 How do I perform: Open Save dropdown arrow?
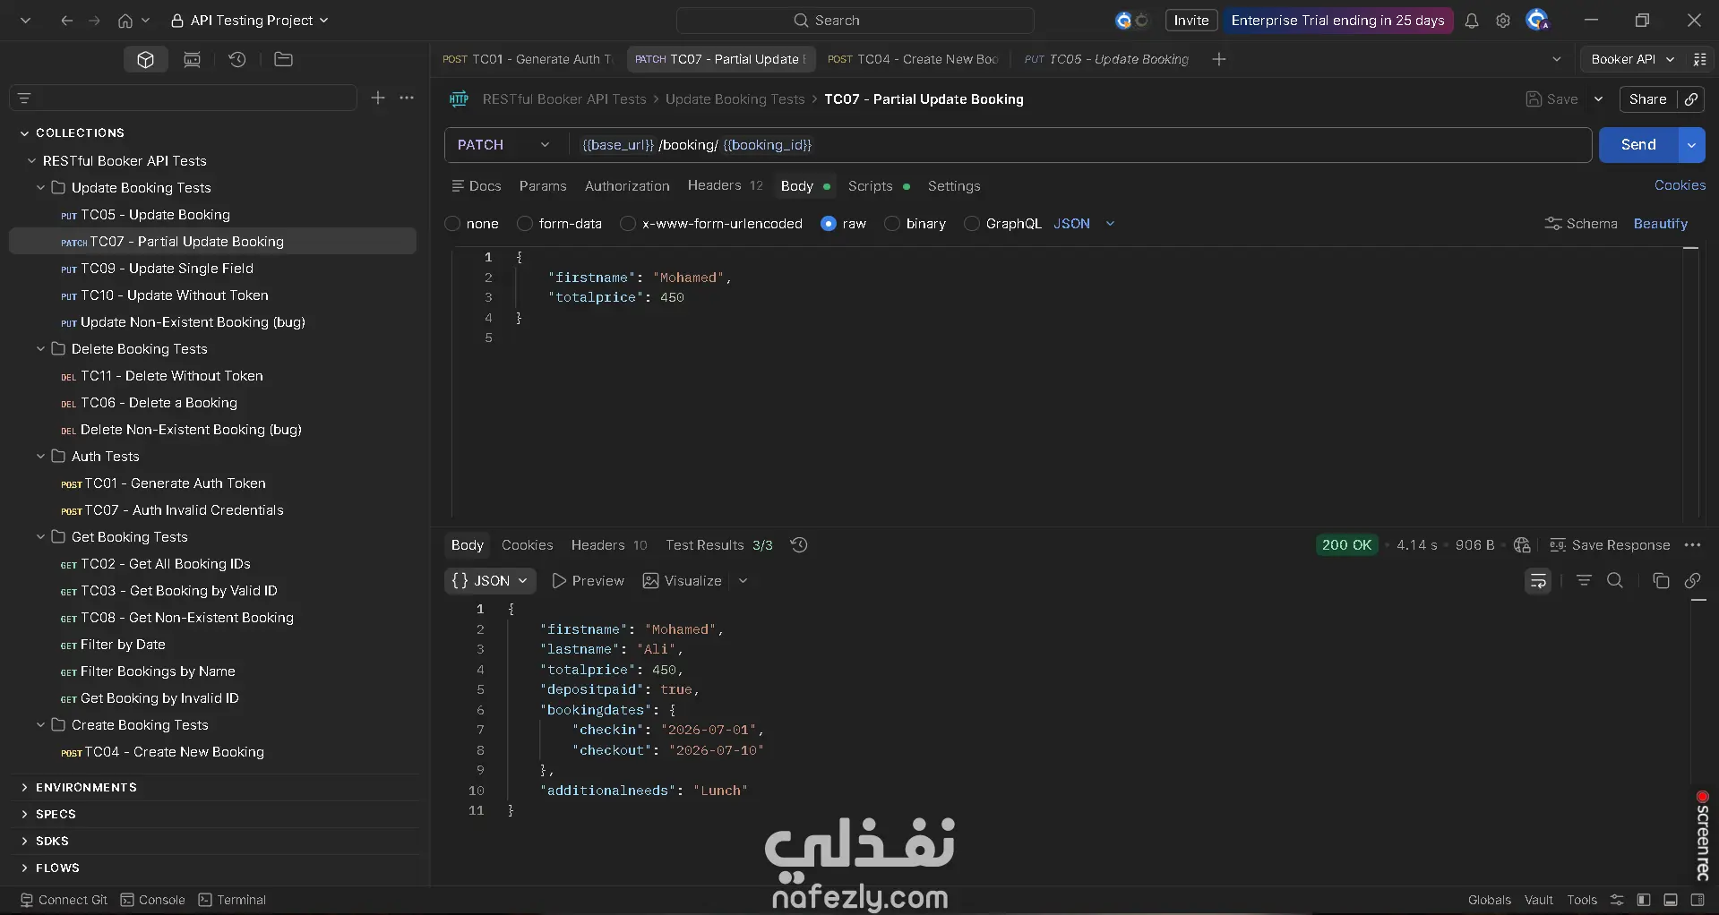pyautogui.click(x=1598, y=99)
